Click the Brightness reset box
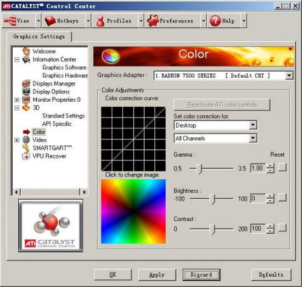Image resolution: width=302 pixels, height=287 pixels. (282, 197)
